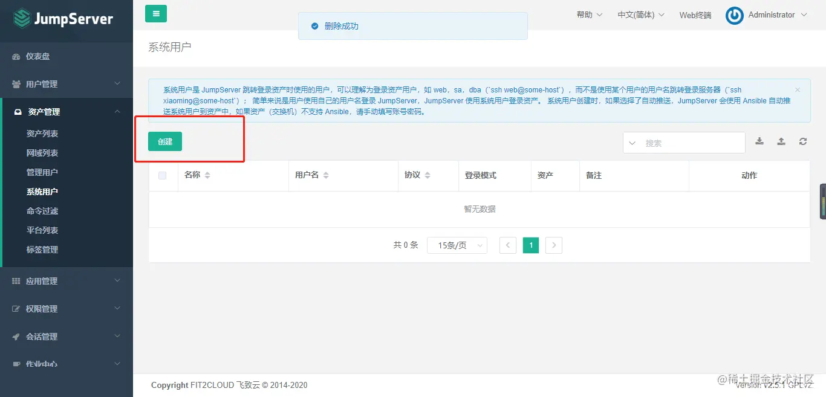
Task: Expand 应用管理 application management menu
Action: tap(67, 281)
